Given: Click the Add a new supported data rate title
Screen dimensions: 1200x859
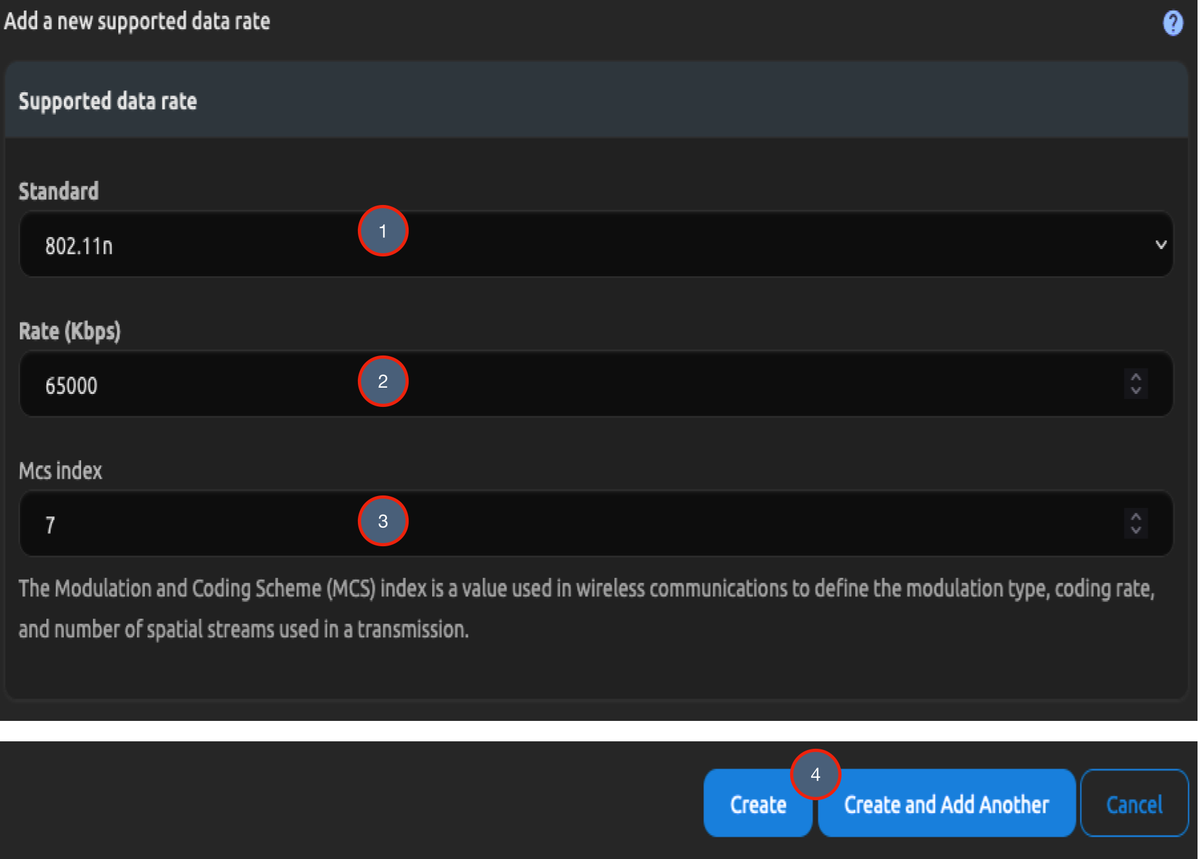Looking at the screenshot, I should pos(137,21).
